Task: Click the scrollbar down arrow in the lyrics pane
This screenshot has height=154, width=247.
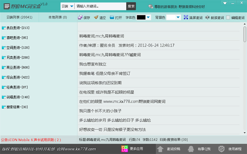Action: (x=245, y=133)
